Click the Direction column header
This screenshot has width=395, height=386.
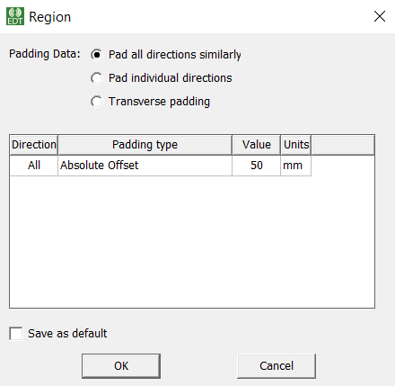coord(34,145)
